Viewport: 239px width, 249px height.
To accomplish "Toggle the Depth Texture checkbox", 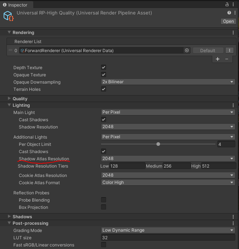I will point(104,67).
